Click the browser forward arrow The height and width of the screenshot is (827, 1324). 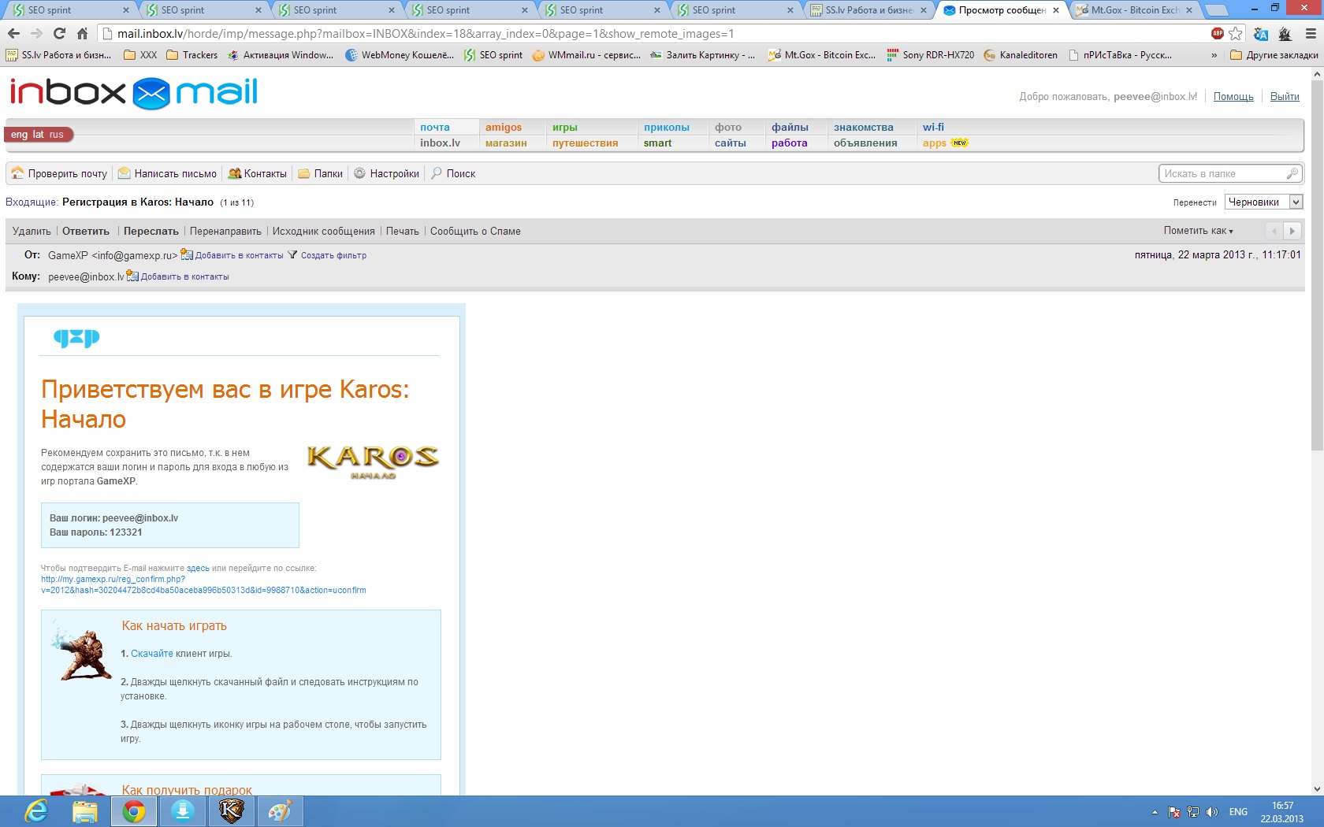coord(36,34)
